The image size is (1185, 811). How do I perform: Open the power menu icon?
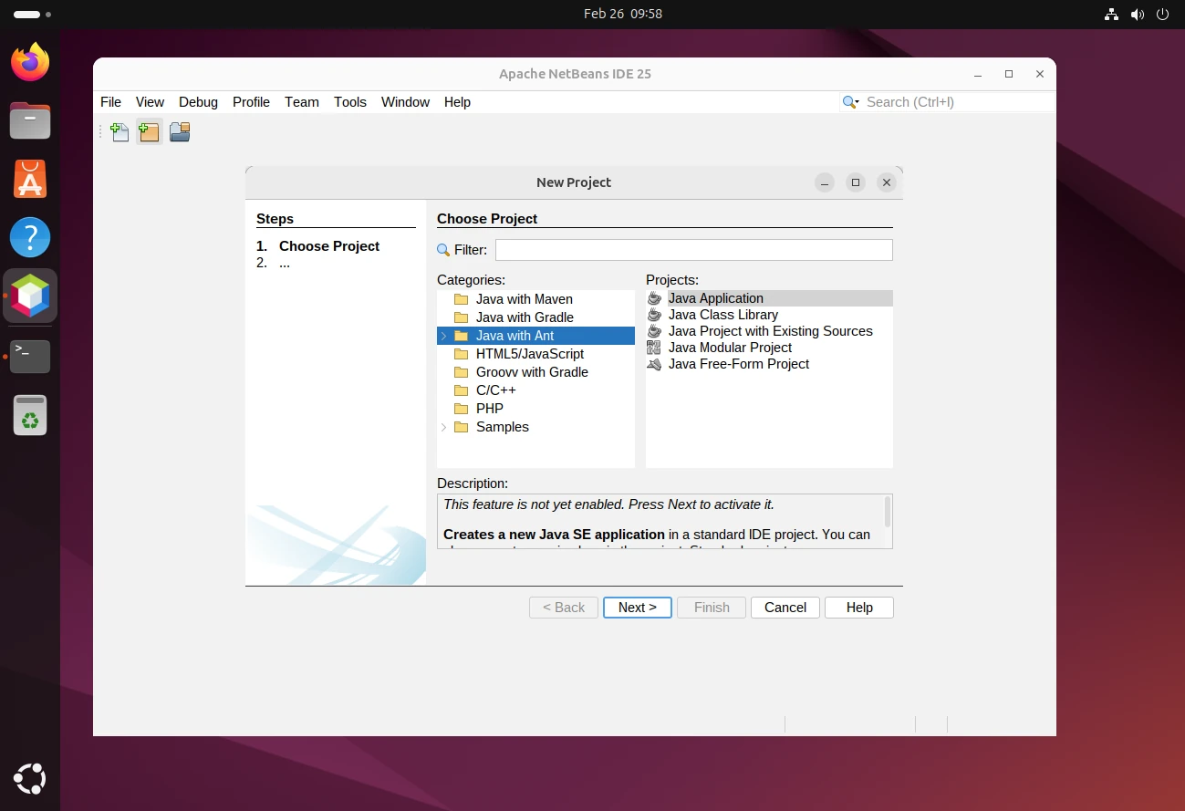click(x=1162, y=14)
